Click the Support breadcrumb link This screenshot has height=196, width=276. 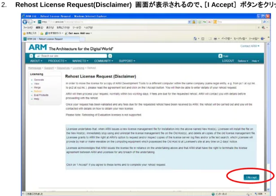click(x=49, y=68)
